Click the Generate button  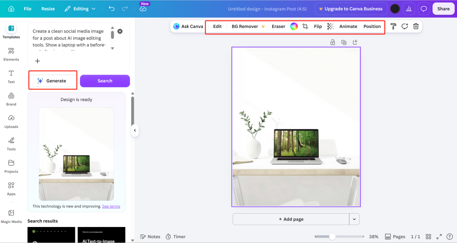(53, 81)
